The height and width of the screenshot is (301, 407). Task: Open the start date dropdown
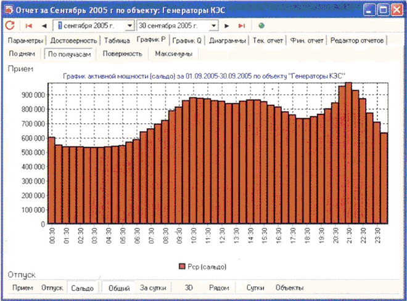(129, 26)
